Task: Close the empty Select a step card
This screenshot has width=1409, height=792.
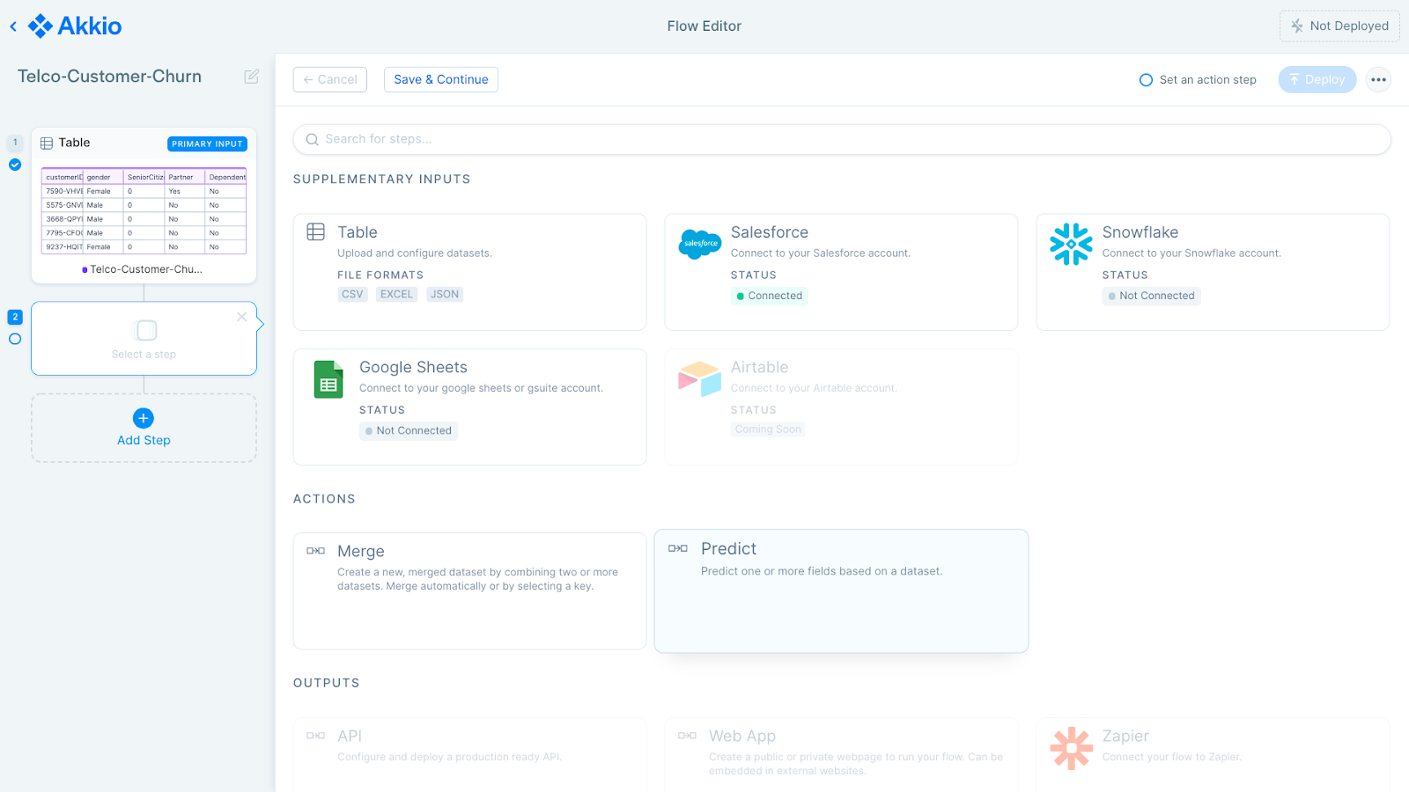Action: (x=242, y=317)
